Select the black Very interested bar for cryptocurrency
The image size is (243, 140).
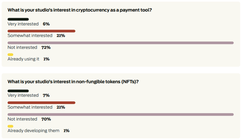coord(18,19)
